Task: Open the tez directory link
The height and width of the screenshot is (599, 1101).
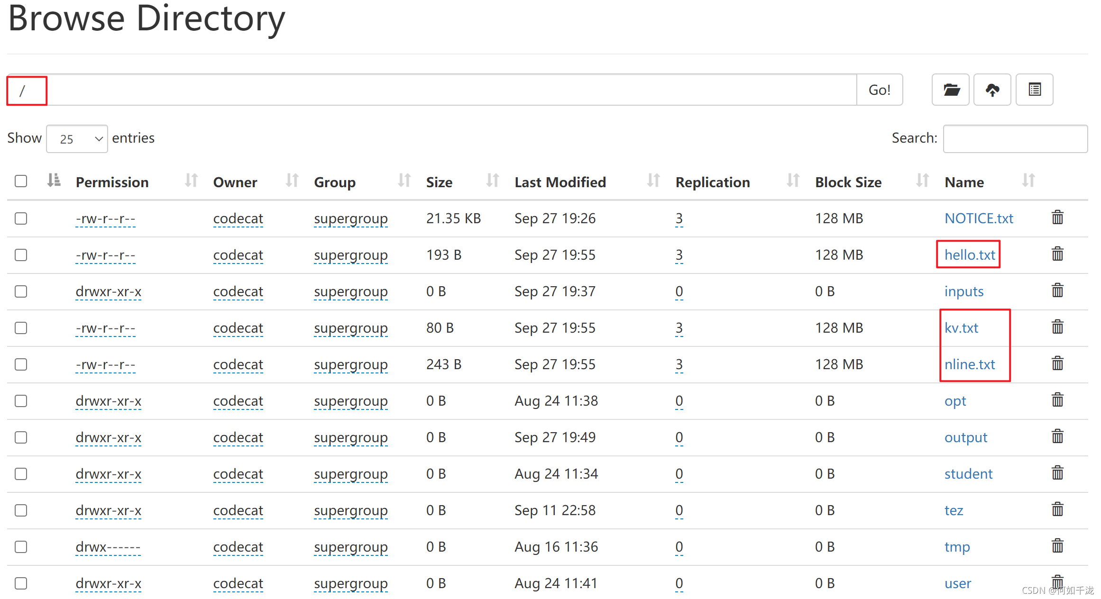Action: point(954,510)
